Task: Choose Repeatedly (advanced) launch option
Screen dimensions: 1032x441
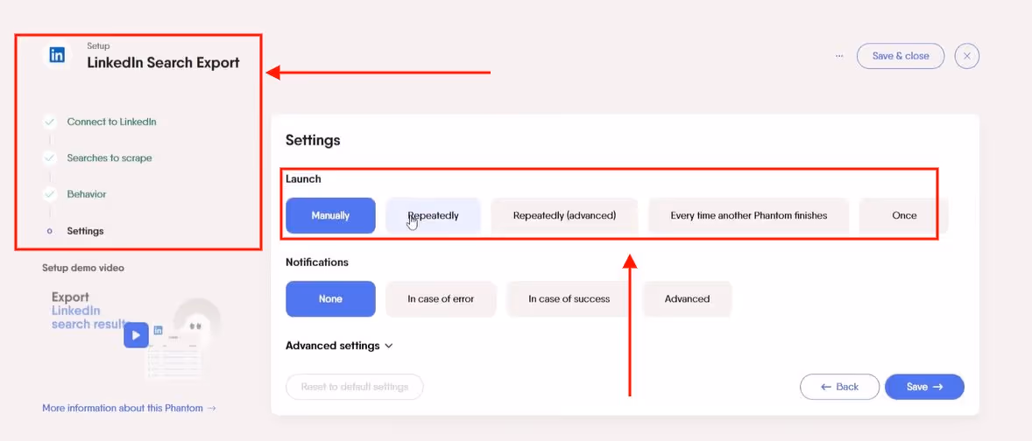Action: (565, 215)
